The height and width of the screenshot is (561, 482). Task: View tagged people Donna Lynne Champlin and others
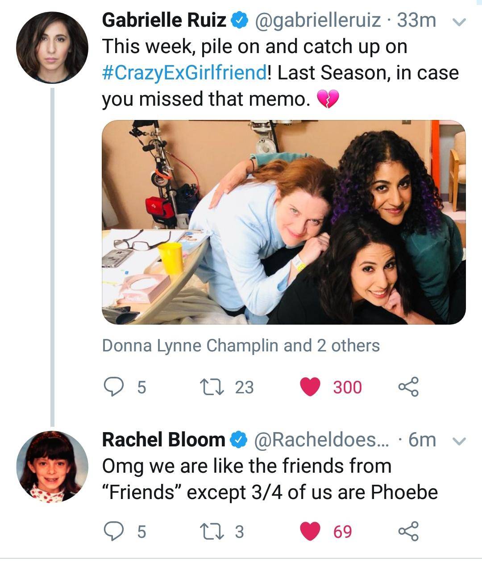click(x=241, y=345)
